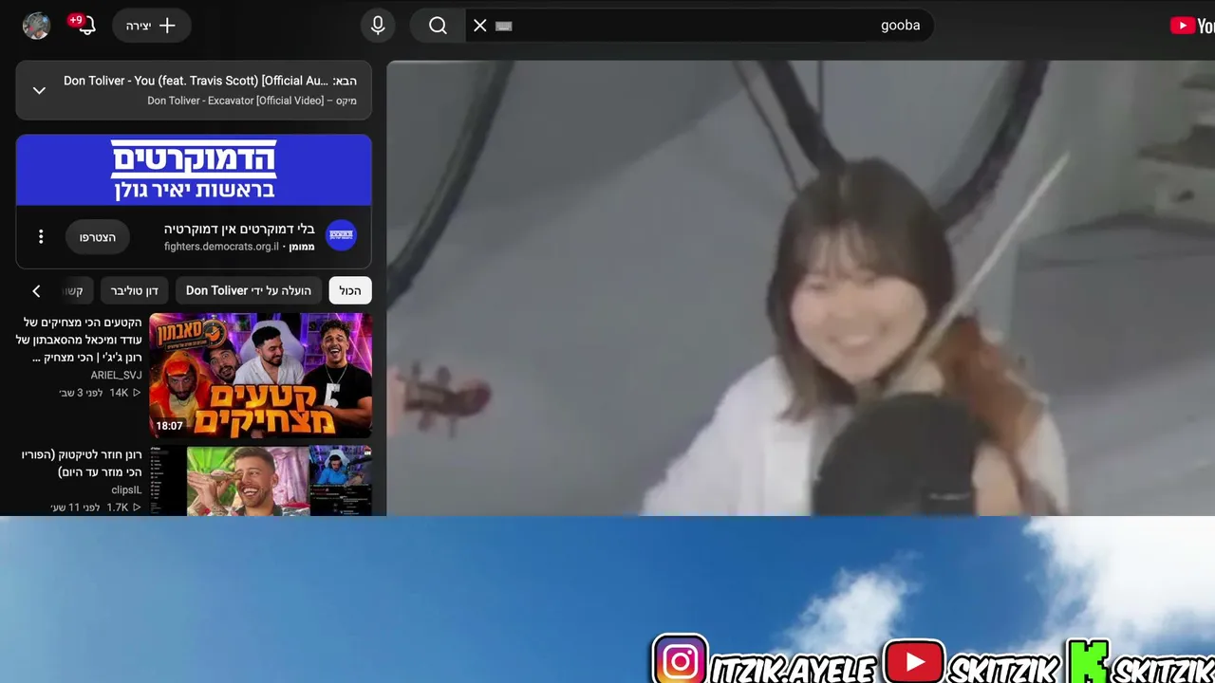This screenshot has height=683, width=1215.
Task: Select the הכול filter chip
Action: [x=350, y=290]
